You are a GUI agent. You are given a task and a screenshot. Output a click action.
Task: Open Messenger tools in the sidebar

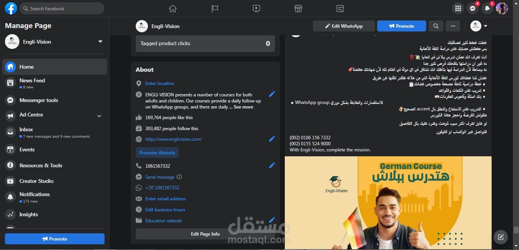pyautogui.click(x=55, y=100)
